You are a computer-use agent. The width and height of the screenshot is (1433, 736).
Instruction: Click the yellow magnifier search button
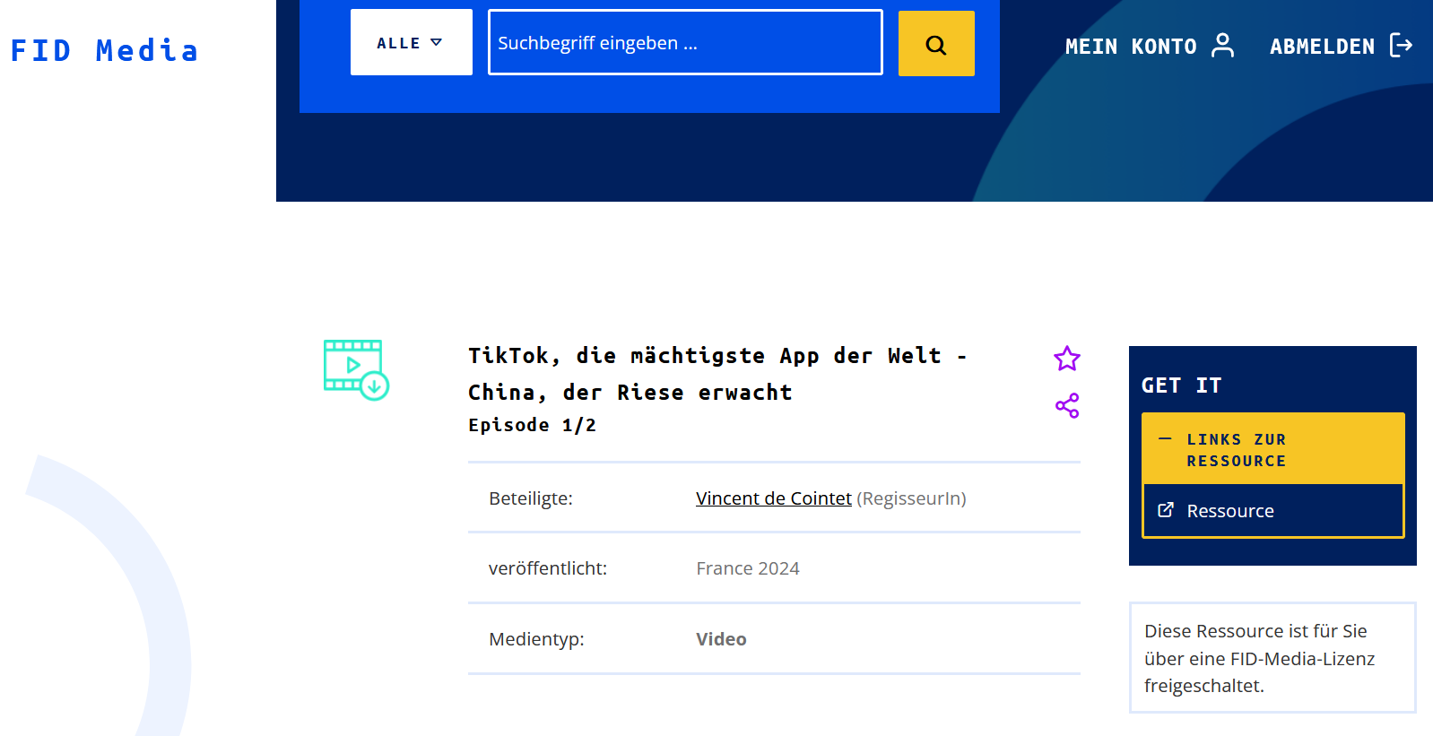click(936, 44)
